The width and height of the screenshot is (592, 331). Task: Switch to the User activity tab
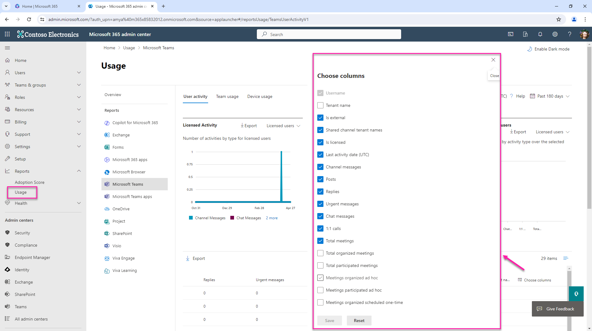195,96
